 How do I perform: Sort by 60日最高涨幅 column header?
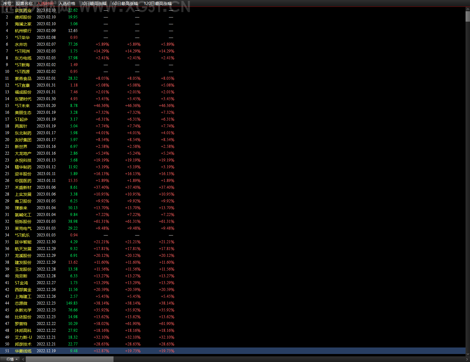125,4
